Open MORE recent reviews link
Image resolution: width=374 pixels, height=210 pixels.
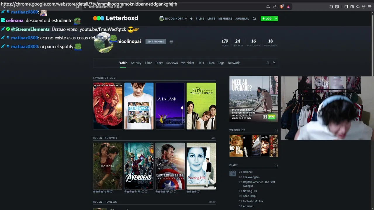[212, 202]
